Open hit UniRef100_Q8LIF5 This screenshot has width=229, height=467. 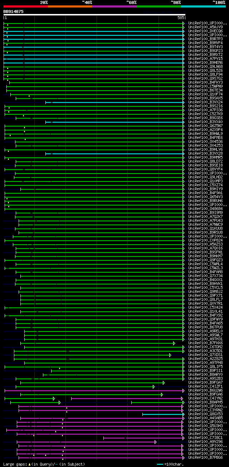click(x=205, y=366)
